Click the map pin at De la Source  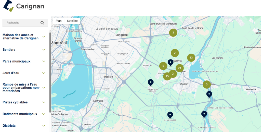coord(170,115)
